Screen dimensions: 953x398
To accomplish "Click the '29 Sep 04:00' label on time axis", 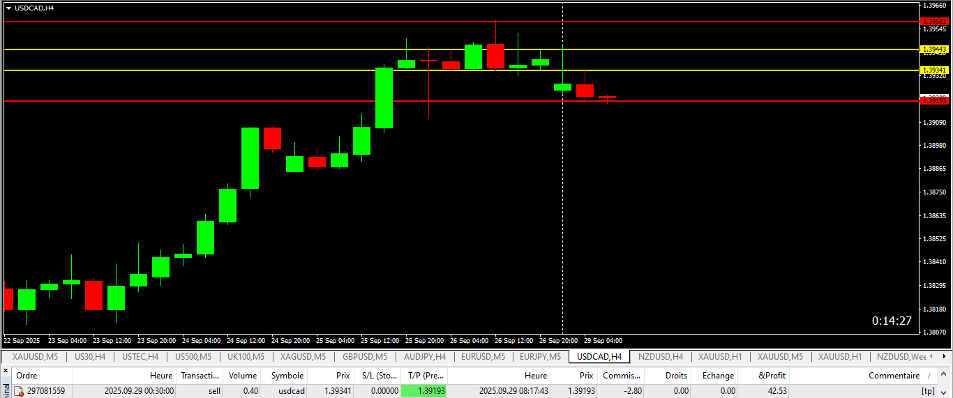I will tap(603, 341).
